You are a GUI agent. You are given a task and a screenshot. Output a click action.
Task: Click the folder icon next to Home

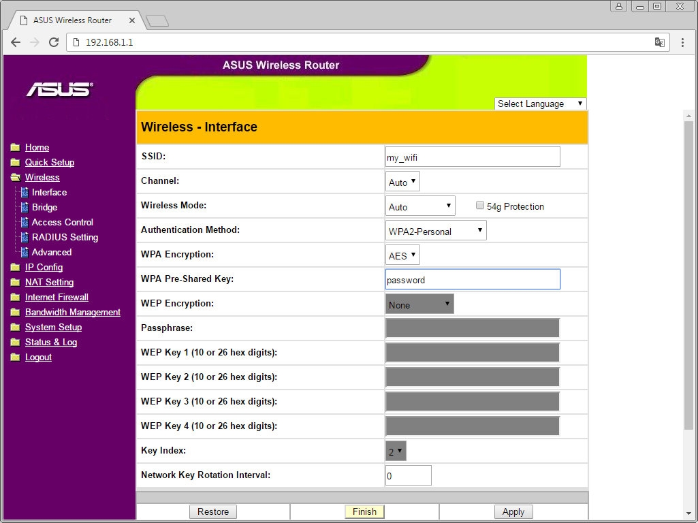pyautogui.click(x=15, y=147)
